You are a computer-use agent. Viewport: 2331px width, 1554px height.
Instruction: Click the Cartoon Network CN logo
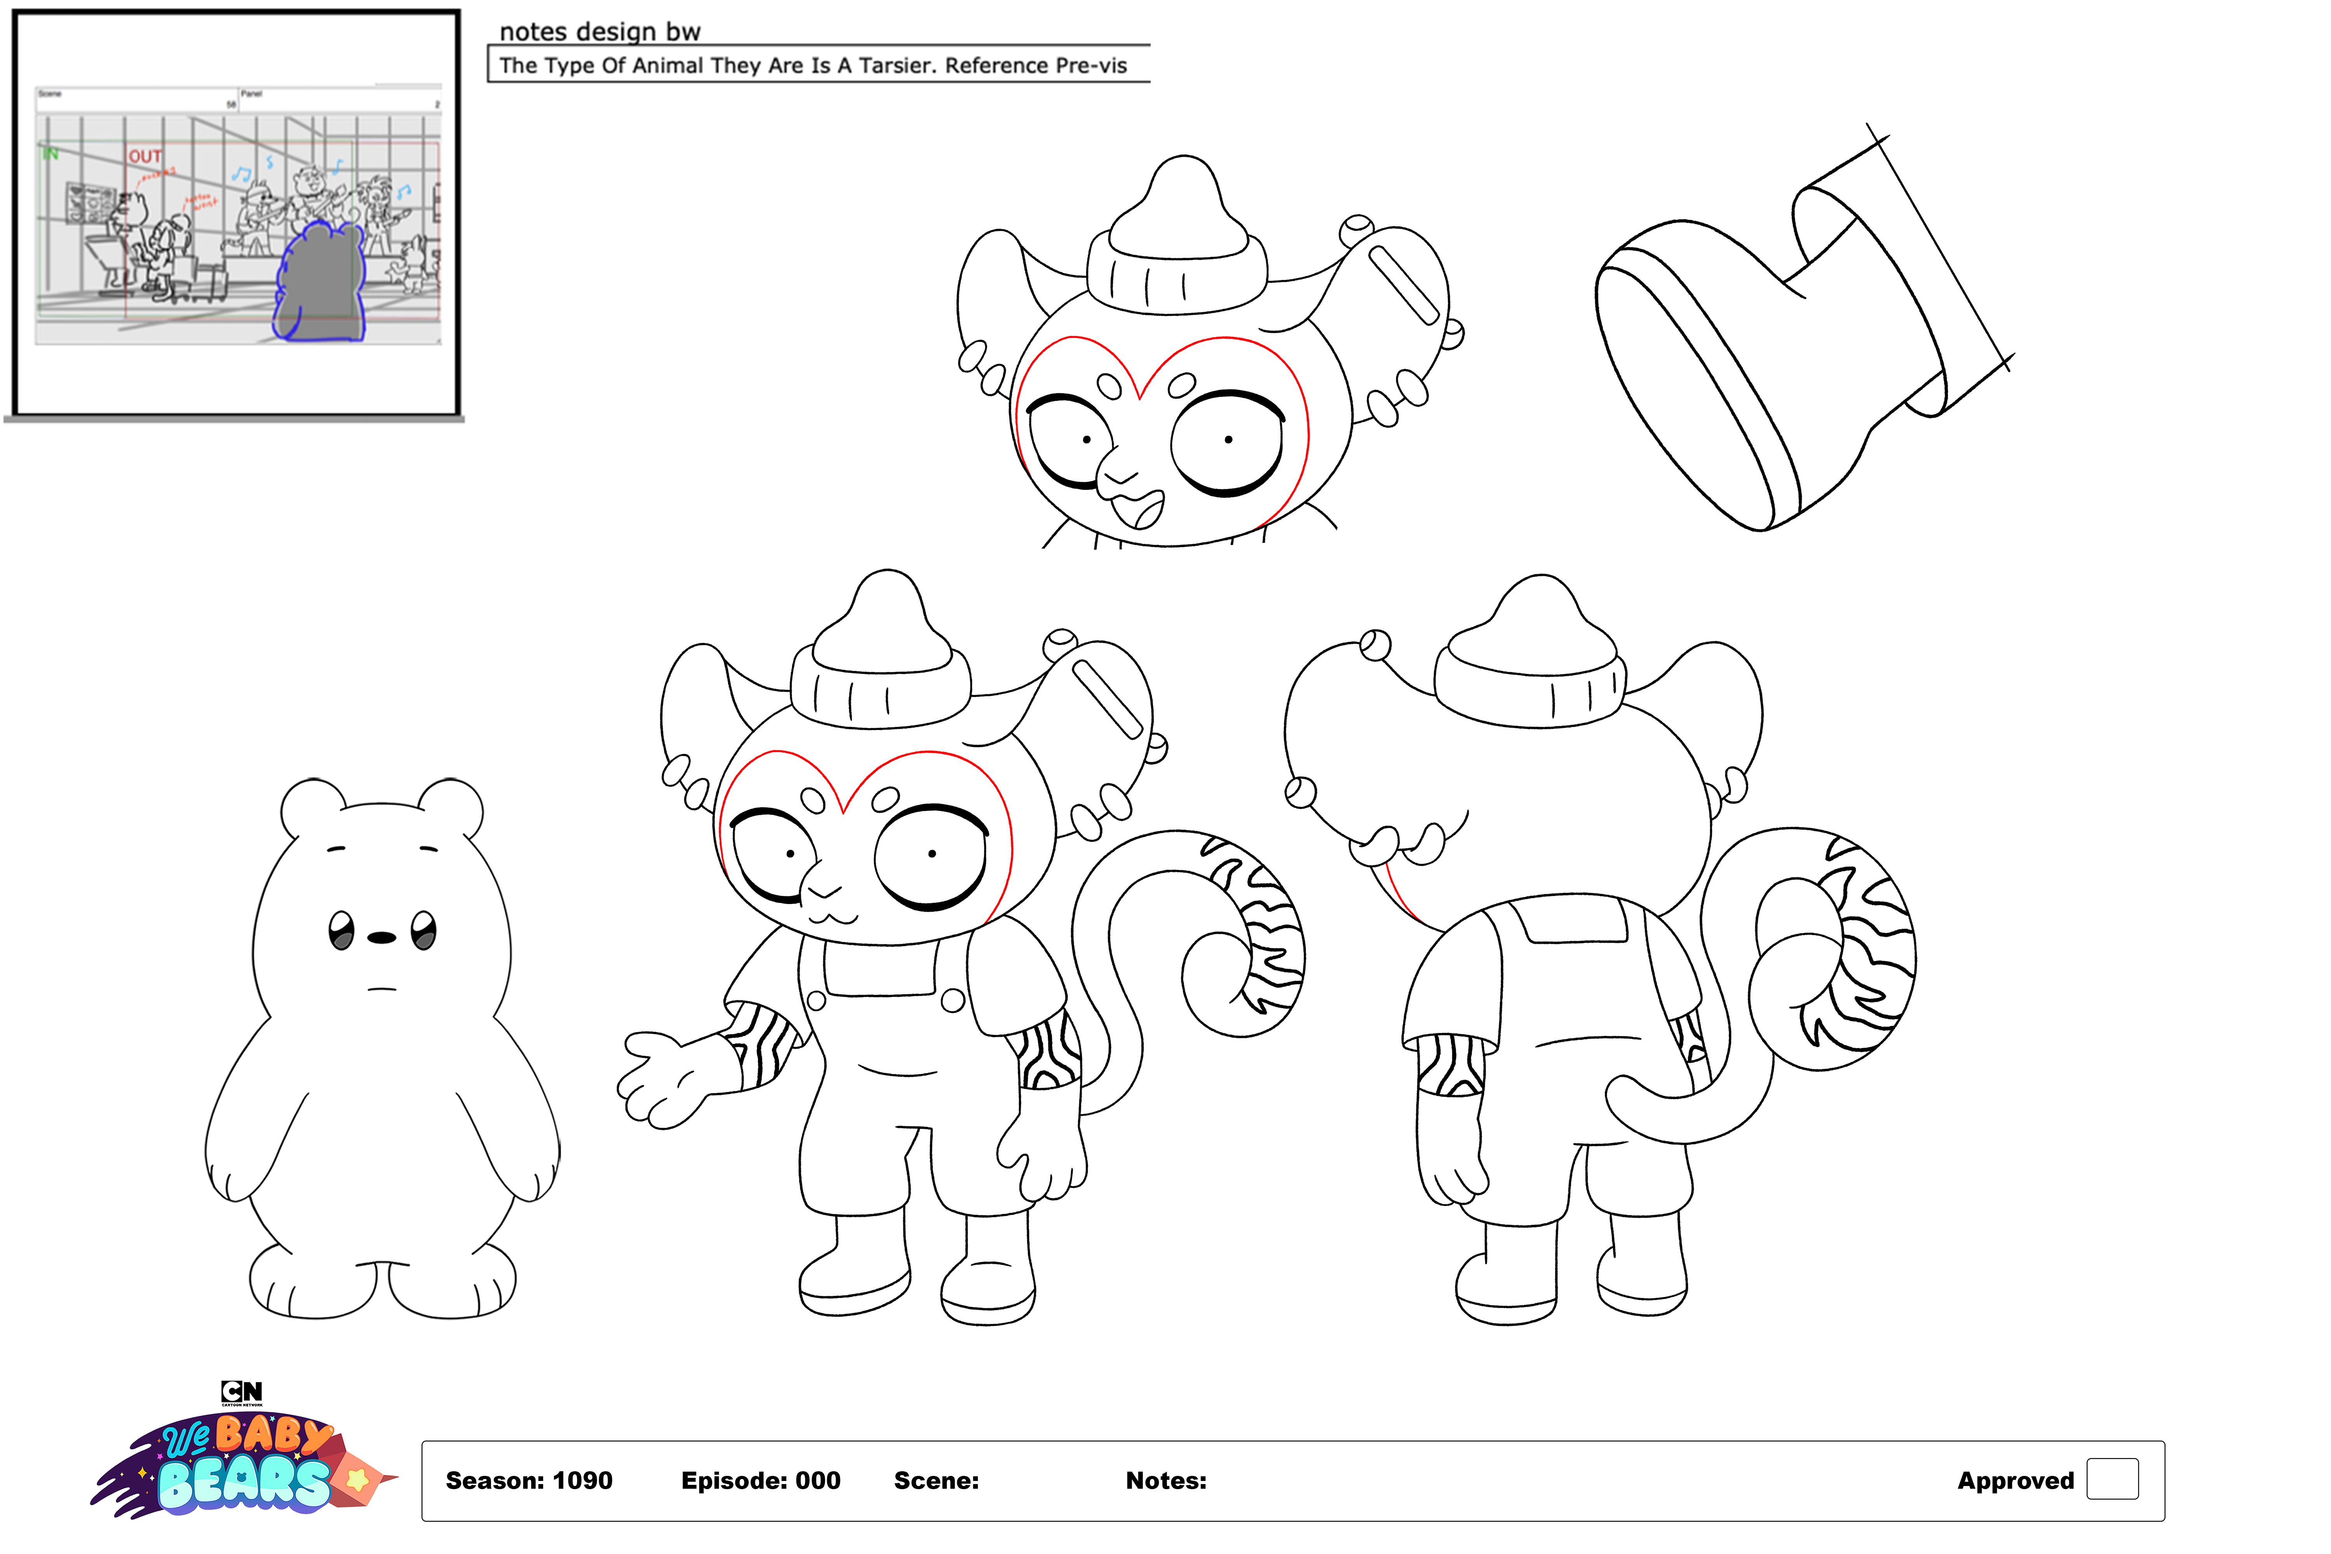[242, 1392]
